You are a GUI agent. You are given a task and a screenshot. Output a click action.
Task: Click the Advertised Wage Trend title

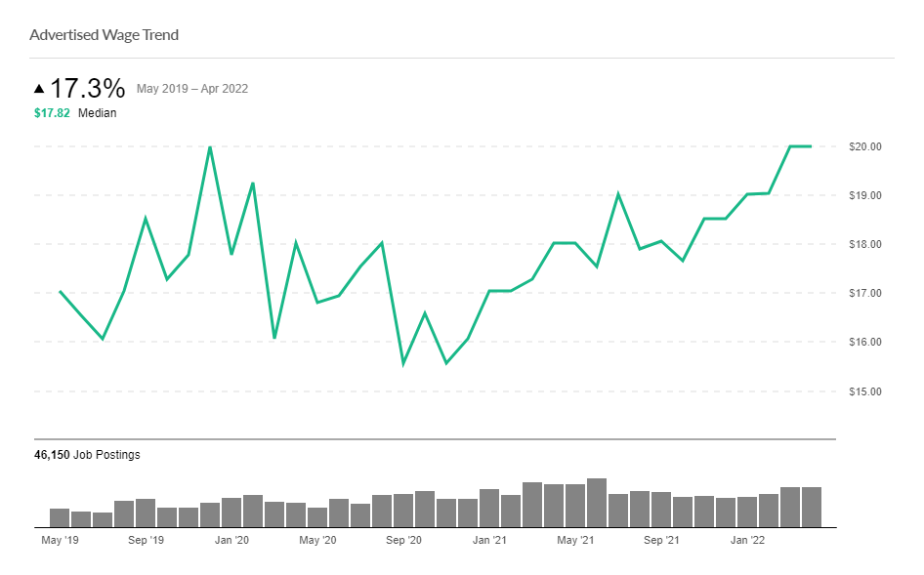coord(104,35)
